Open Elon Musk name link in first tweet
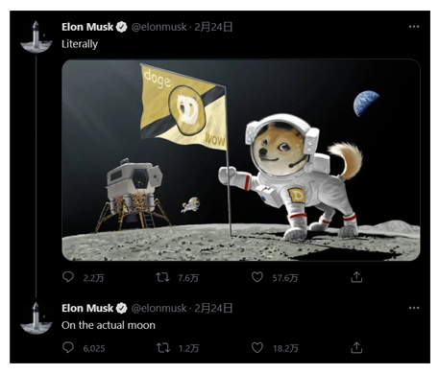 [87, 27]
